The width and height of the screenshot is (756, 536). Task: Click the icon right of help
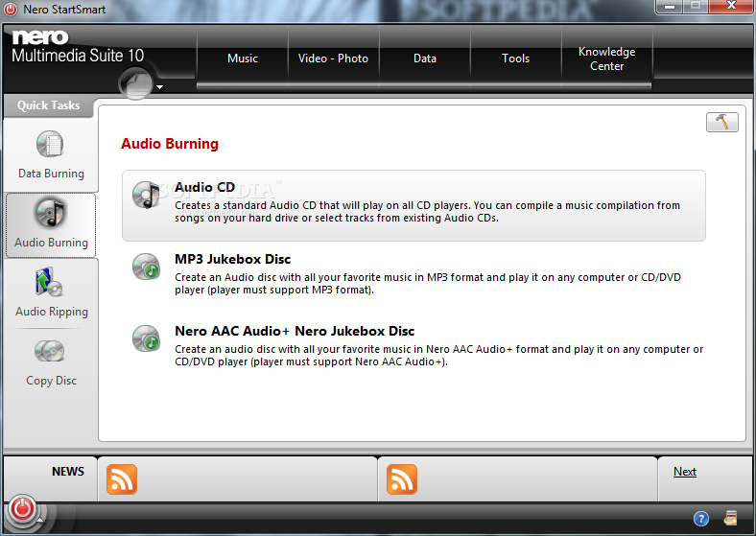pyautogui.click(x=730, y=518)
